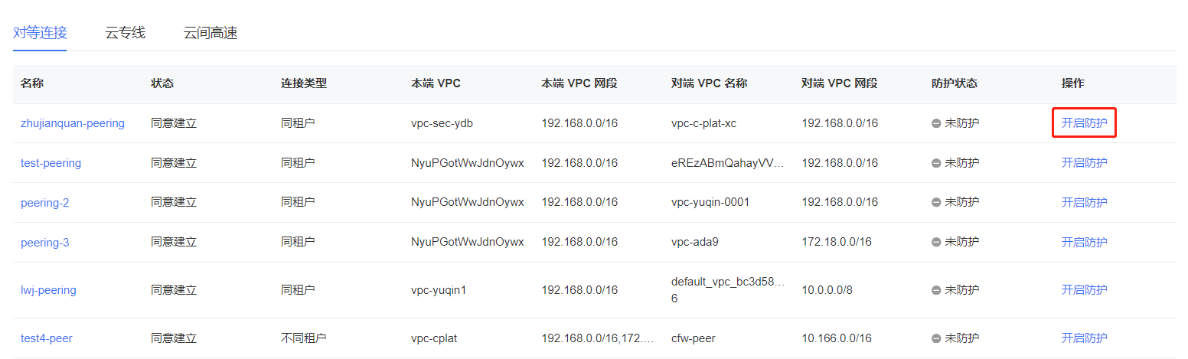Screen dimensions: 1188x359
Task: Select the 对等连接 tab
Action: pyautogui.click(x=40, y=33)
